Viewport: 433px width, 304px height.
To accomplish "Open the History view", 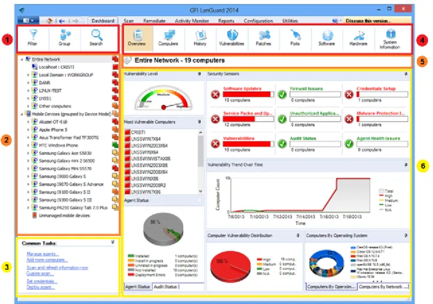I will tap(200, 38).
